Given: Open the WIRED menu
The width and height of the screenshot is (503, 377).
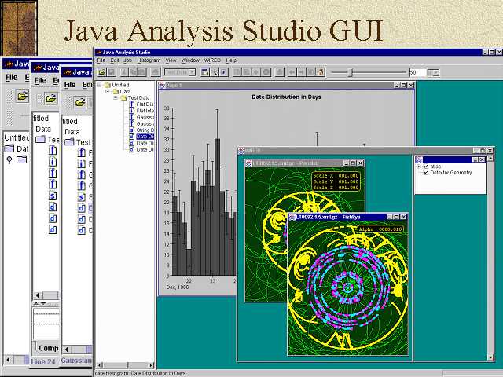Looking at the screenshot, I should point(212,60).
